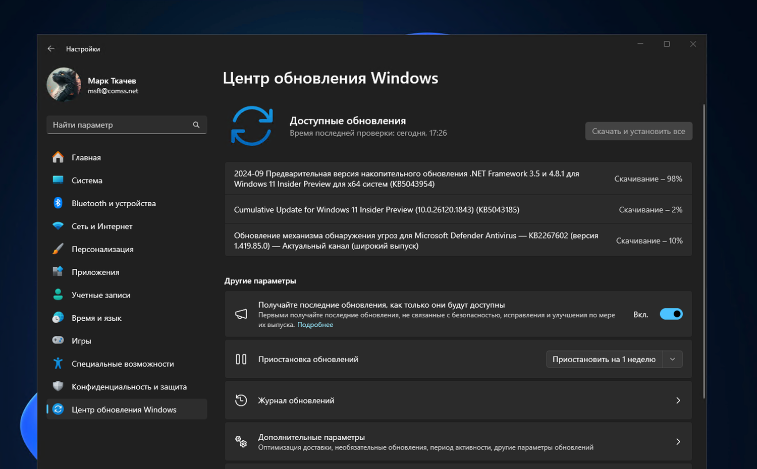Navigate to Приложения section
Viewport: 757px width, 469px height.
tap(127, 272)
